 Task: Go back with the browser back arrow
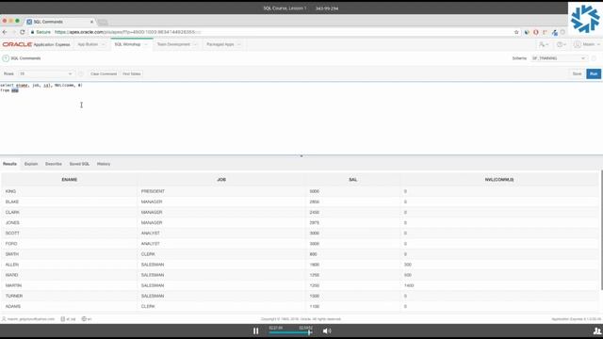pyautogui.click(x=5, y=32)
